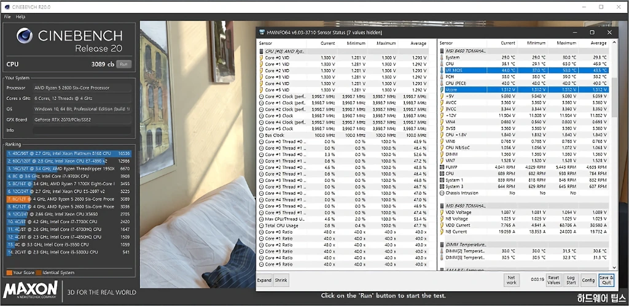
Task: Click the chip icon of CPU [#0] AMD group
Action: [x=262, y=52]
